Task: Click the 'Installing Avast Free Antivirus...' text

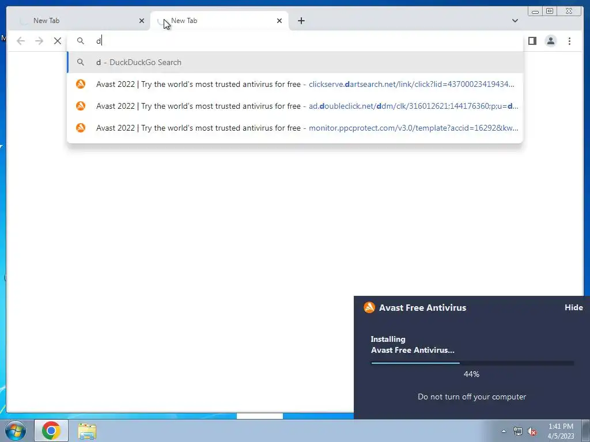Action: (x=413, y=344)
